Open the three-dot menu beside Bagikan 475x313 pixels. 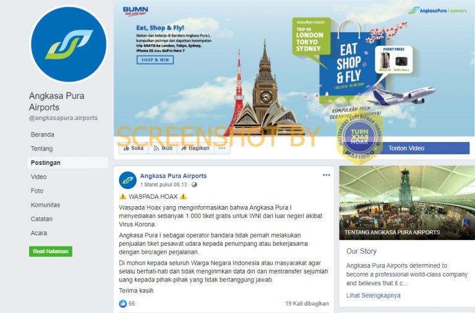[x=222, y=148]
